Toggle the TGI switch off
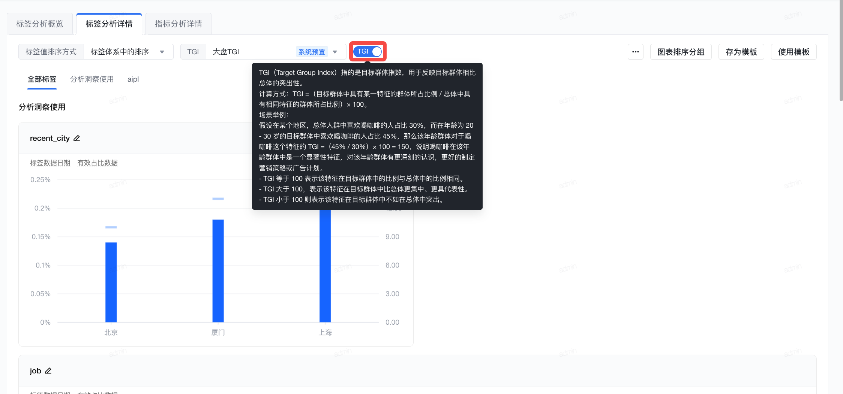The image size is (843, 394). [x=367, y=51]
